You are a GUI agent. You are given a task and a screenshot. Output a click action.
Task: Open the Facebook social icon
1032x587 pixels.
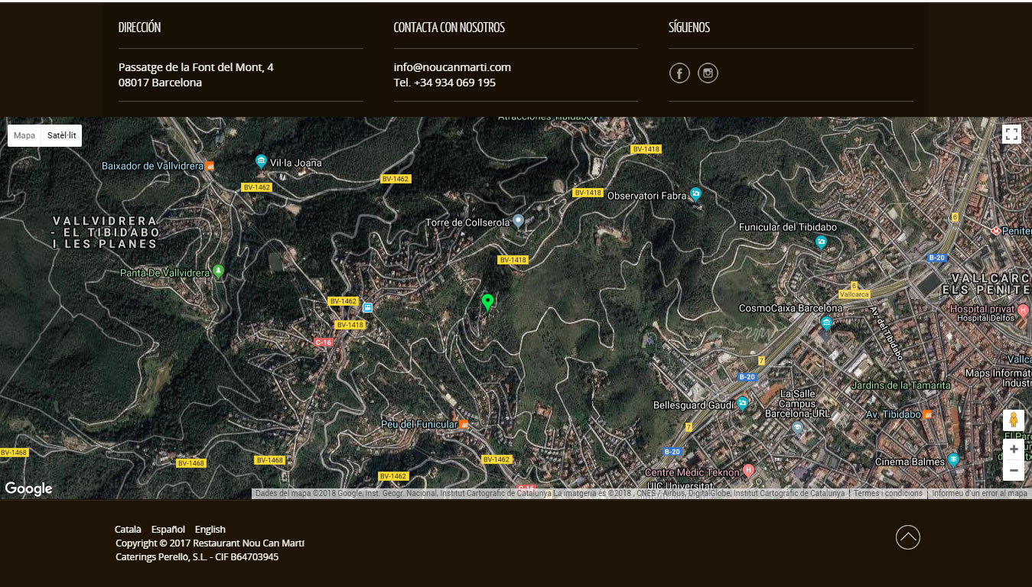pyautogui.click(x=679, y=73)
